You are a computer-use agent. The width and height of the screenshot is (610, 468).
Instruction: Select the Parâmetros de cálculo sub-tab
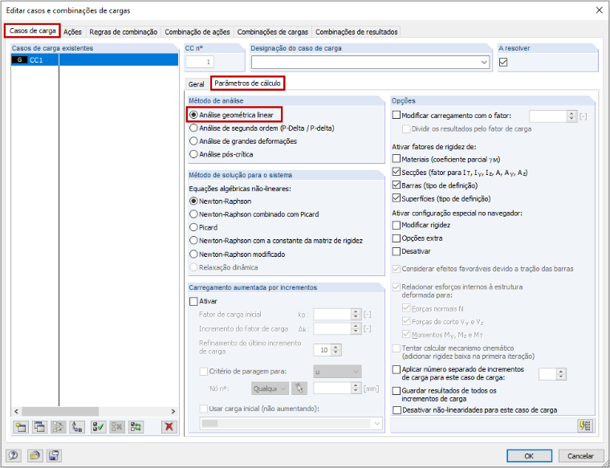point(247,83)
